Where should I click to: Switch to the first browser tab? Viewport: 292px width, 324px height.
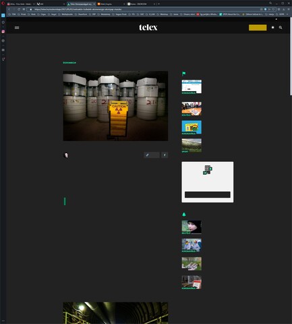click(x=21, y=4)
